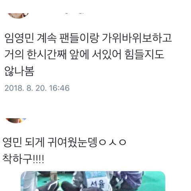
Task: Tap the text 착하구!!!!
Action: pos(23,159)
